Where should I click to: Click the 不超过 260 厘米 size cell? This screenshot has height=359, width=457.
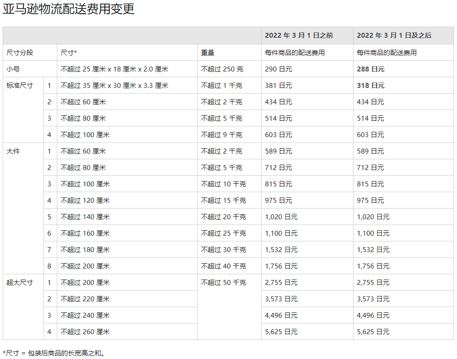pyautogui.click(x=85, y=332)
